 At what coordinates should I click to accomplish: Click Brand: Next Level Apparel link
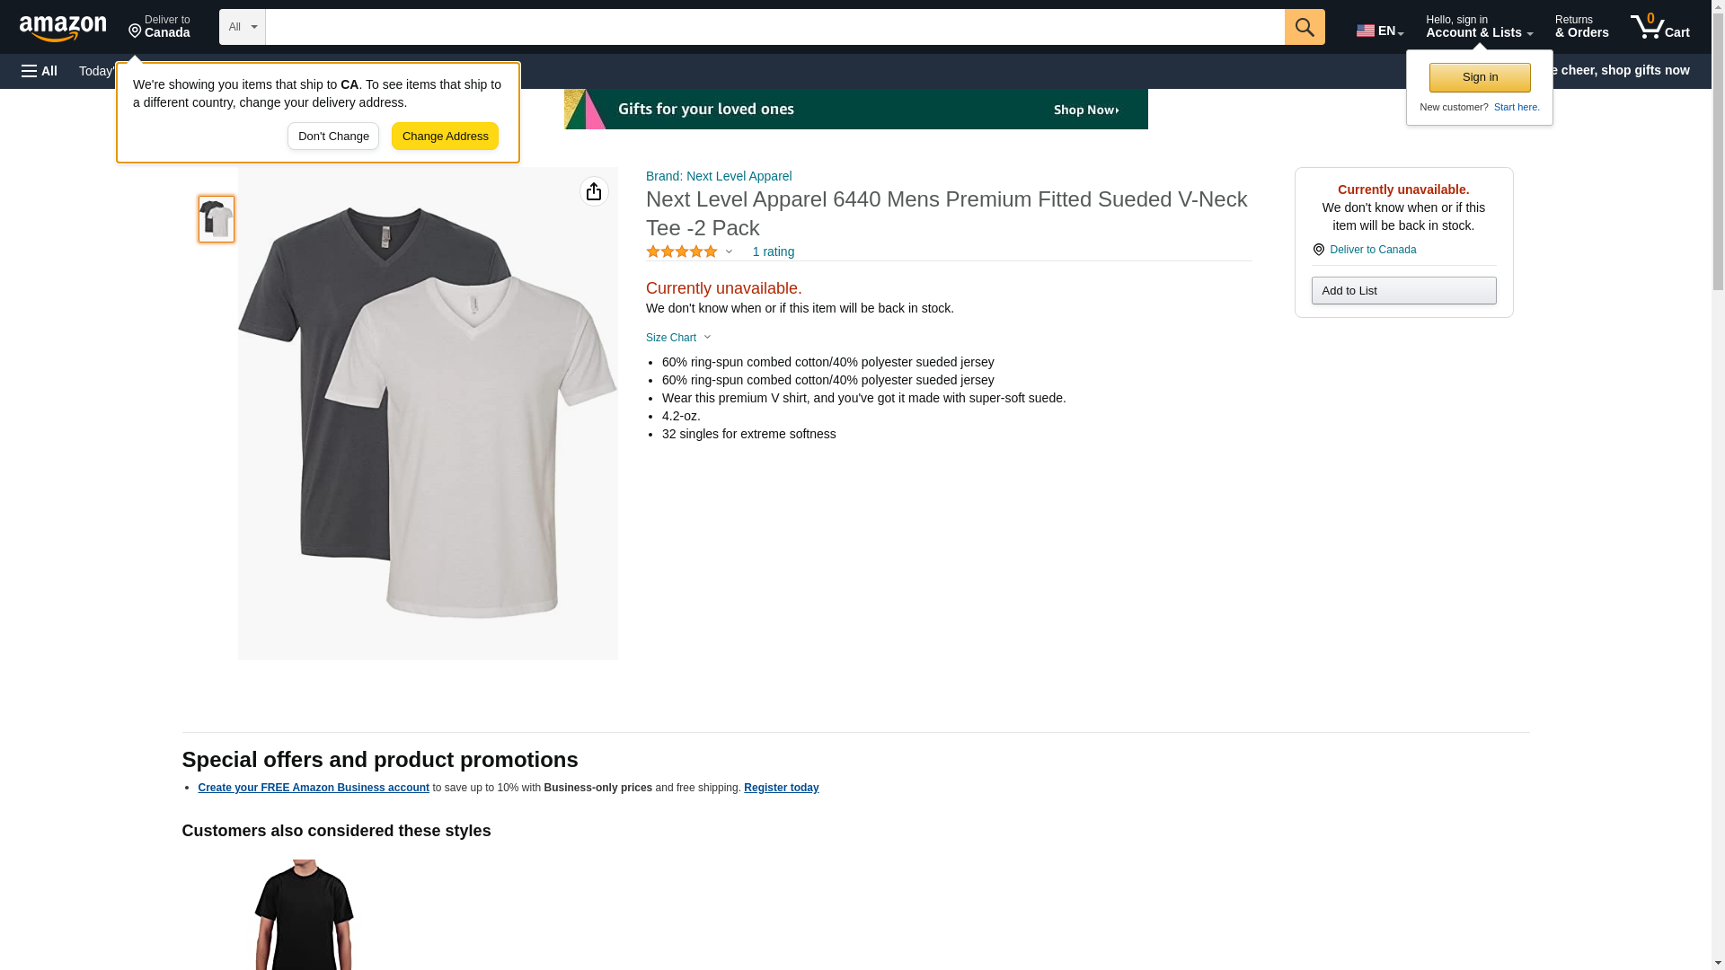(x=719, y=176)
